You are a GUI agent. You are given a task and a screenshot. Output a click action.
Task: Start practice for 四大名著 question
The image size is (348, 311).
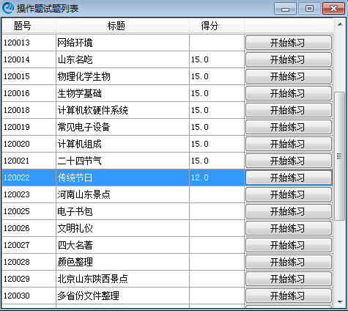point(289,245)
